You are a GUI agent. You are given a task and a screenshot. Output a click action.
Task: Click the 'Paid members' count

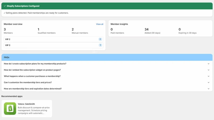[112, 29]
